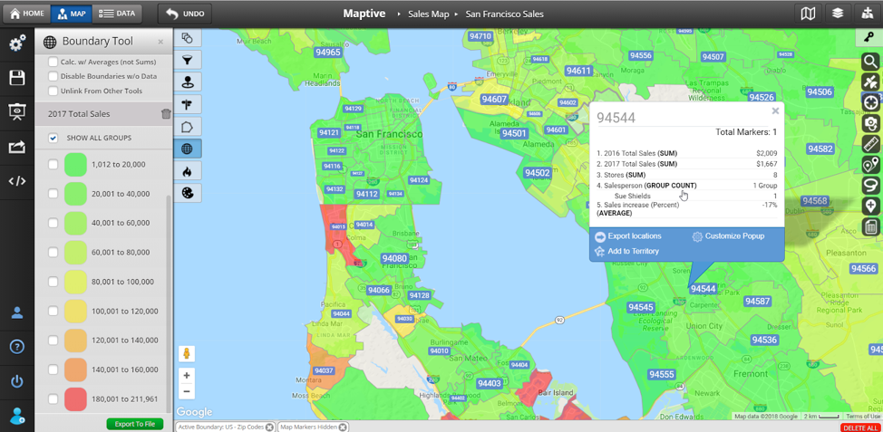
Task: Click the add marker pin icon
Action: (871, 206)
